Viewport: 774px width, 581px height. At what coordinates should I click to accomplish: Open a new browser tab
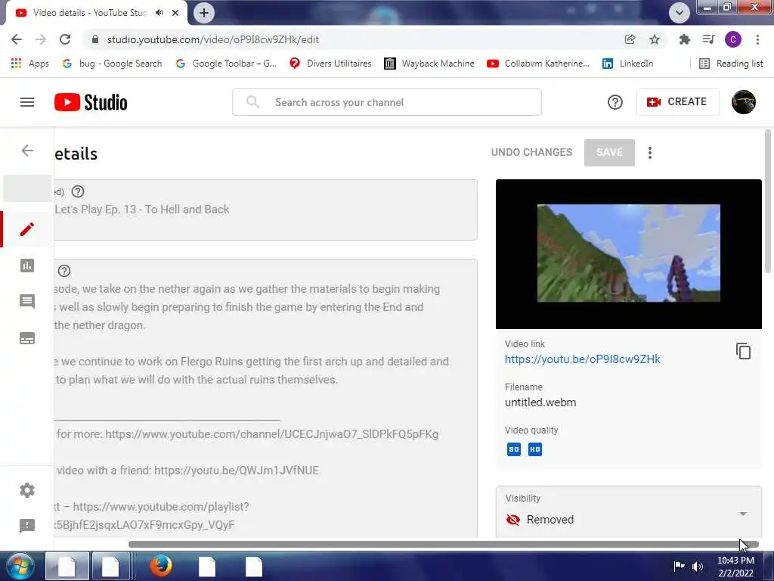[204, 13]
